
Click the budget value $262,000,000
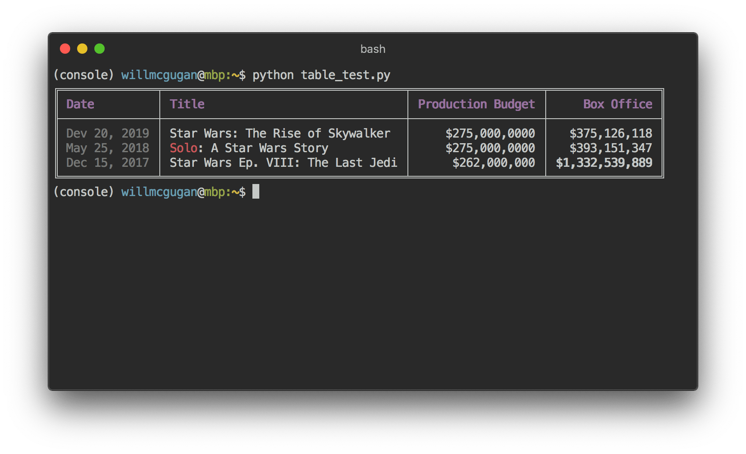(494, 163)
